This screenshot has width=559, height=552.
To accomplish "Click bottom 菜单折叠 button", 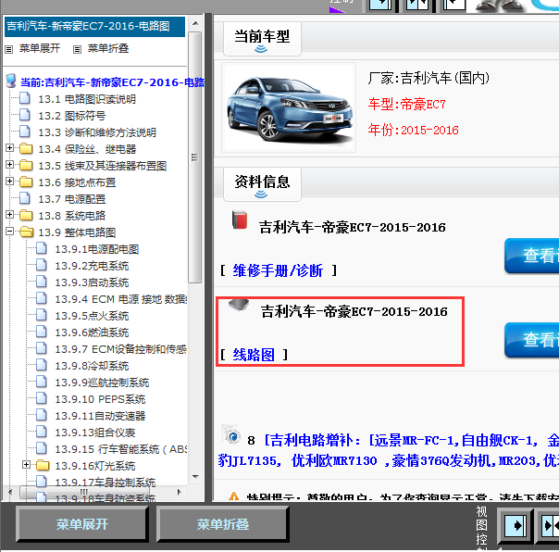I will point(223,524).
